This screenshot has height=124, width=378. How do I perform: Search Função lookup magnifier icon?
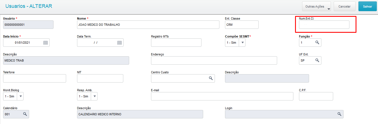point(317,43)
